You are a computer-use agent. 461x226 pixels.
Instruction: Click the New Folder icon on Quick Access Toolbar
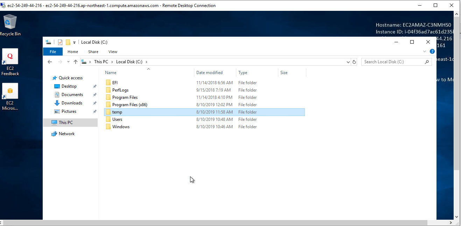click(69, 42)
